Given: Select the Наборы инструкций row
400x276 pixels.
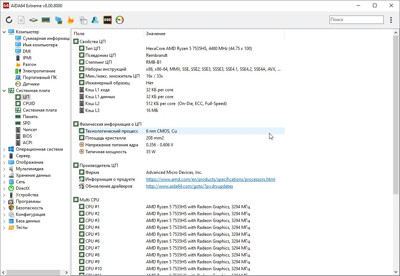Looking at the screenshot, I should pos(181,69).
